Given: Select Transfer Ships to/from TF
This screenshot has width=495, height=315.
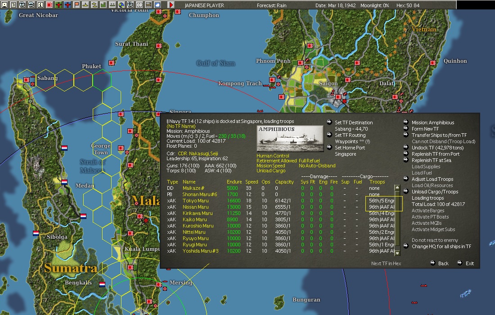Looking at the screenshot, I should (x=439, y=135).
